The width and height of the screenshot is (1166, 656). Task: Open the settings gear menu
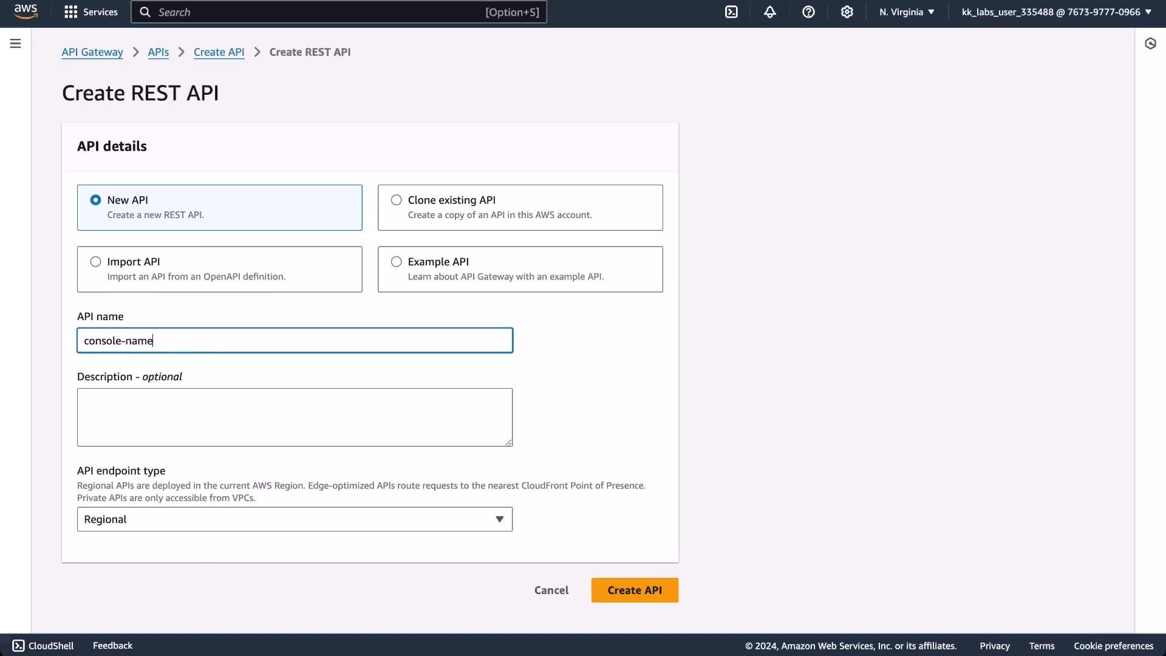[847, 12]
